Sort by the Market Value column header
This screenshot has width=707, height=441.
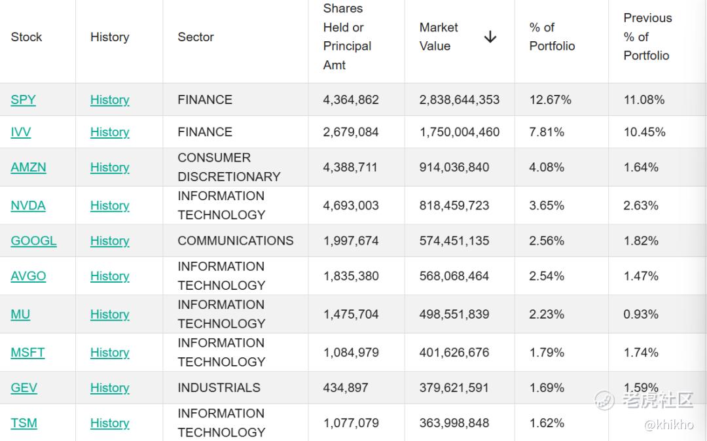coord(439,37)
